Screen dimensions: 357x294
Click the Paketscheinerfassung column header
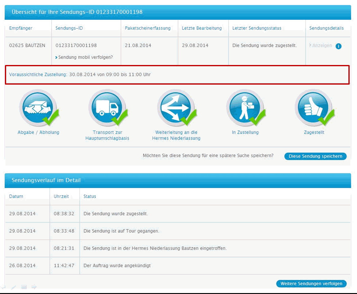[148, 28]
